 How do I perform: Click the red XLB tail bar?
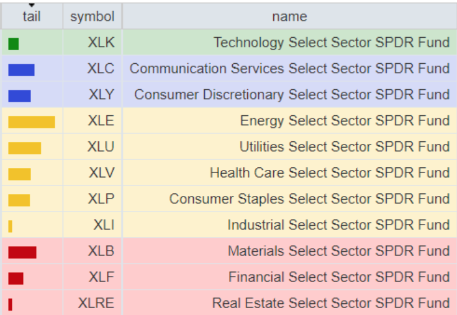[22, 252]
